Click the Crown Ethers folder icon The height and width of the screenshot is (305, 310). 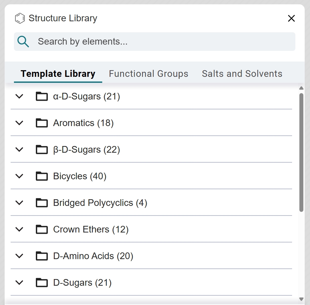tap(42, 229)
